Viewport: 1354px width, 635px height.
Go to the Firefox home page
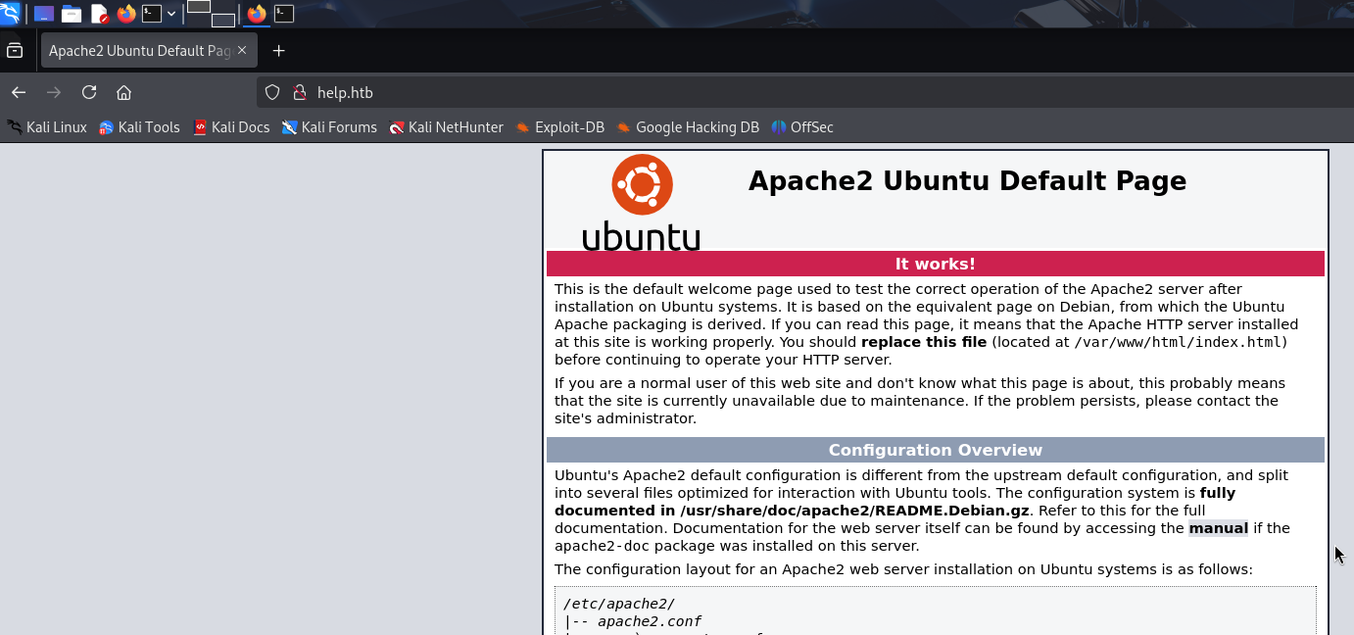click(123, 92)
